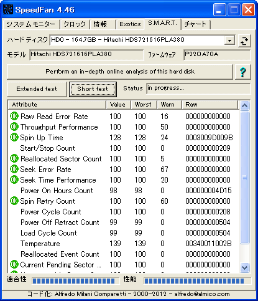Click the scroll up arrow of attribute list
Screen dimensions: 258x301
click(x=244, y=106)
